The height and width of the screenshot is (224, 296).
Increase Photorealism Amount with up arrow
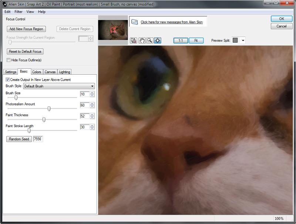click(x=92, y=104)
